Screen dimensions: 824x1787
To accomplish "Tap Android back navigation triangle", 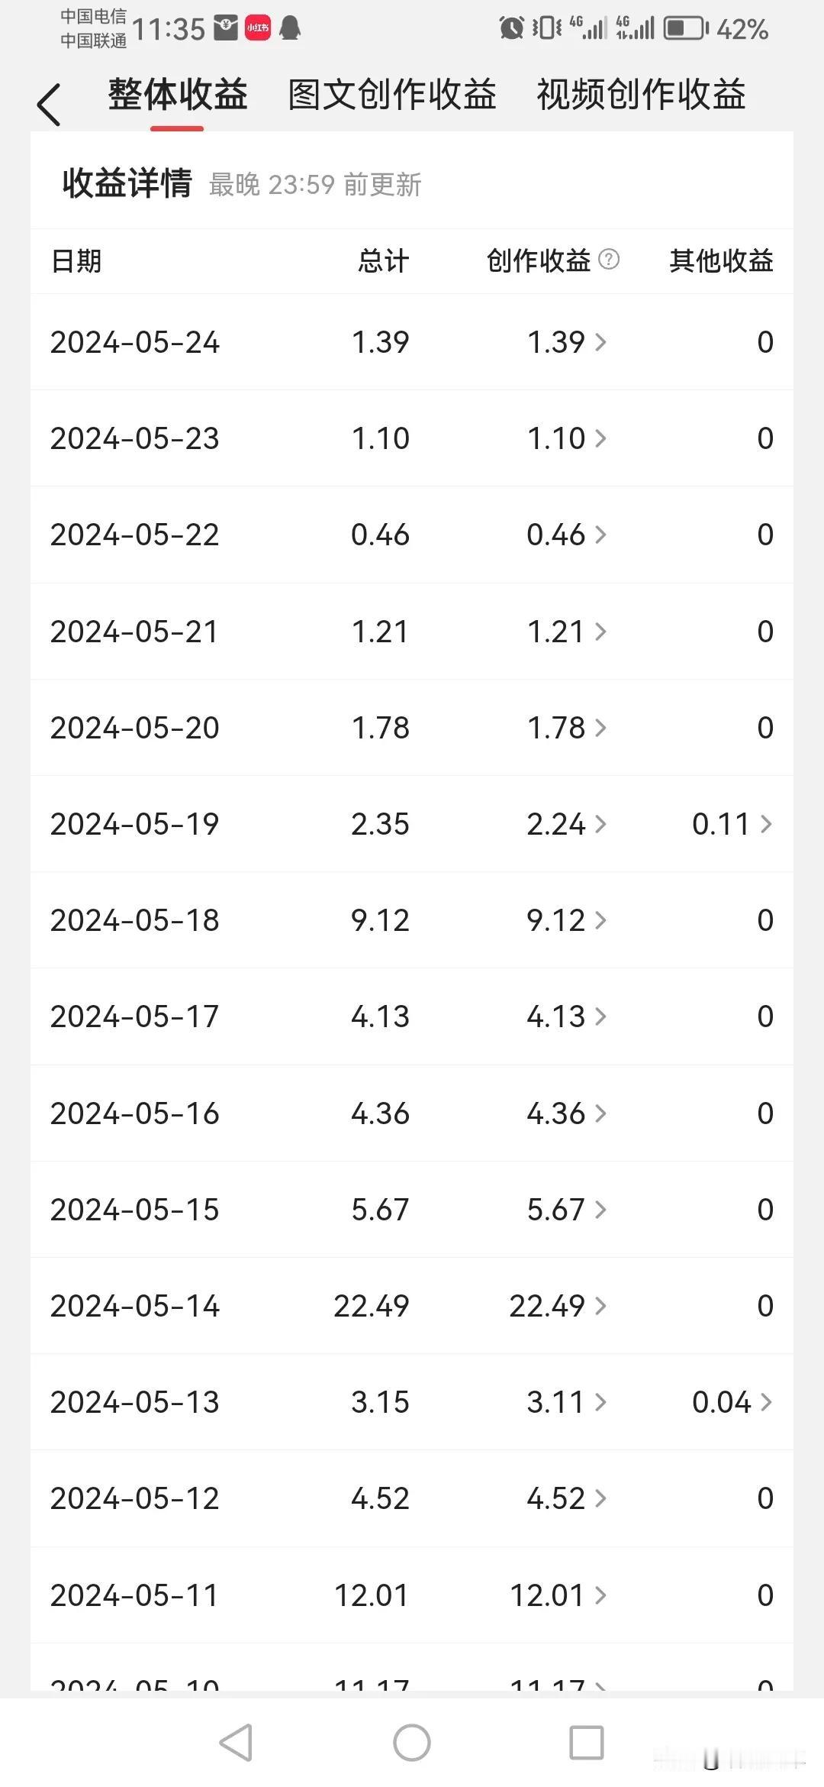I will coord(236,1743).
